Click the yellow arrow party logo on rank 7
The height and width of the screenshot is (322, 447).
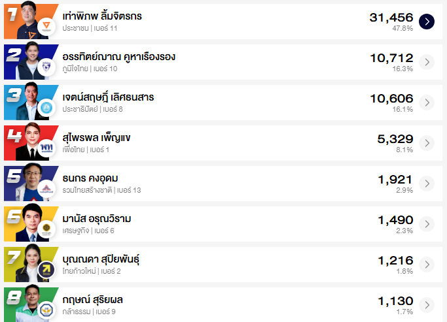pos(46,270)
